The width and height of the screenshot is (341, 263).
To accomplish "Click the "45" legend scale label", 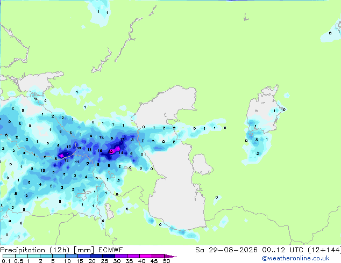I will point(154,261).
